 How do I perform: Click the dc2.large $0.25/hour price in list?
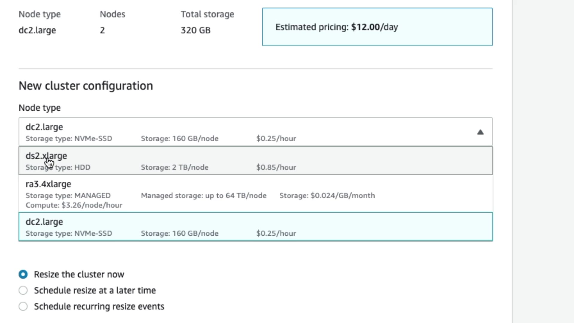tap(276, 233)
